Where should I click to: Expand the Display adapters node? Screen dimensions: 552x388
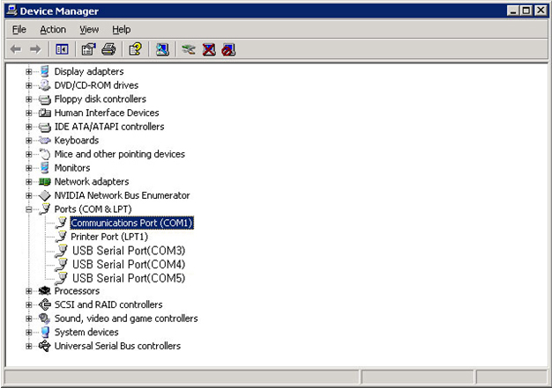pyautogui.click(x=29, y=71)
